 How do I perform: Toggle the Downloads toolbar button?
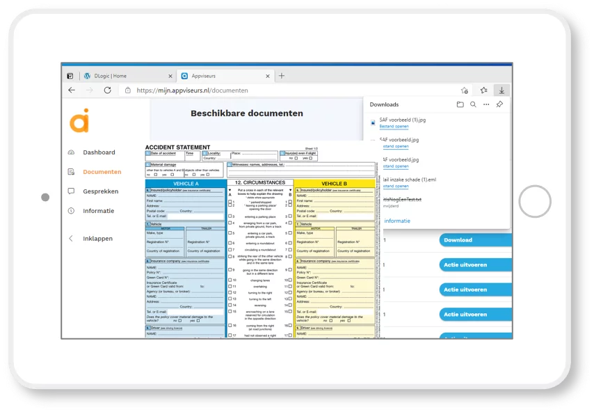point(501,90)
